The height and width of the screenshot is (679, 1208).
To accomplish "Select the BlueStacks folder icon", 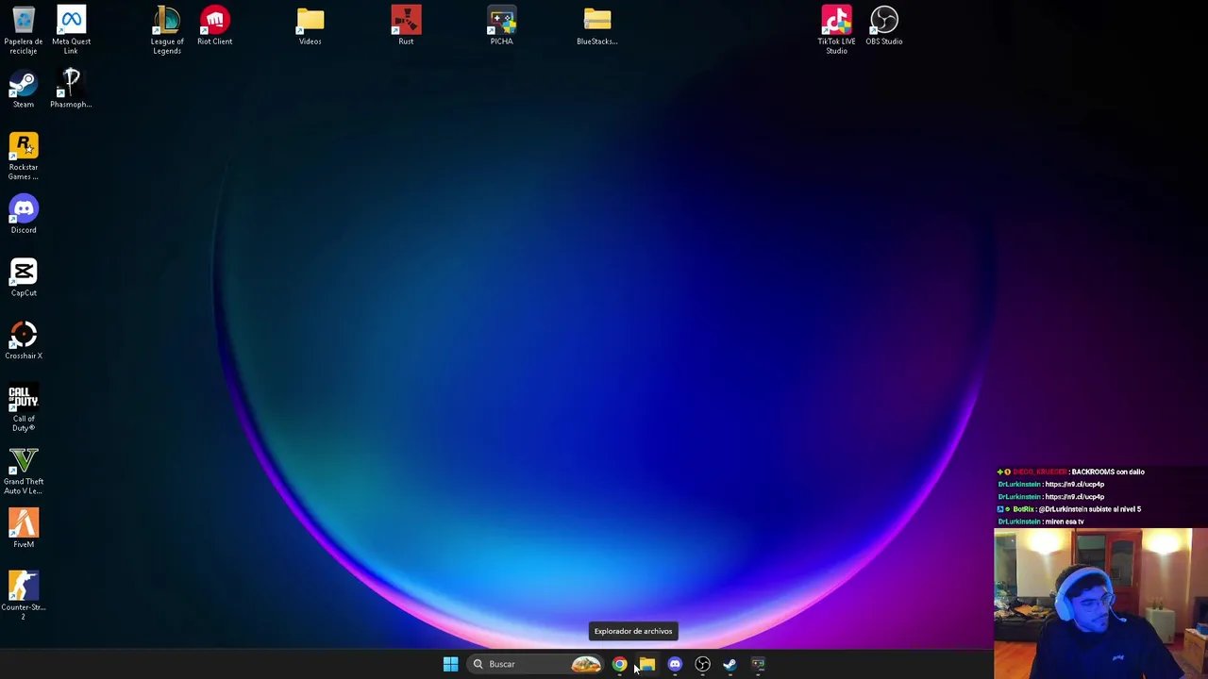I will pos(597,25).
